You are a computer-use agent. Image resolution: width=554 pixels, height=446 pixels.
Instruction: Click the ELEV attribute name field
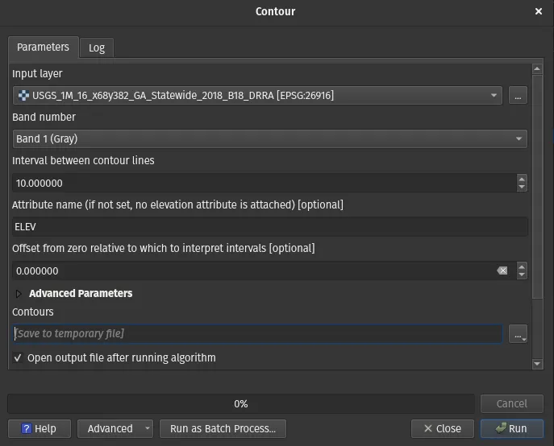click(269, 227)
